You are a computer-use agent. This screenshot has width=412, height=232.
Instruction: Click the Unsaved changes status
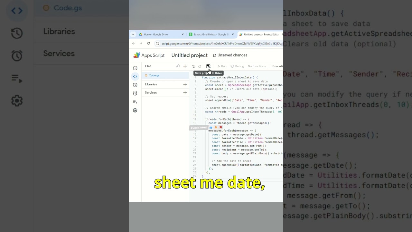point(230,55)
